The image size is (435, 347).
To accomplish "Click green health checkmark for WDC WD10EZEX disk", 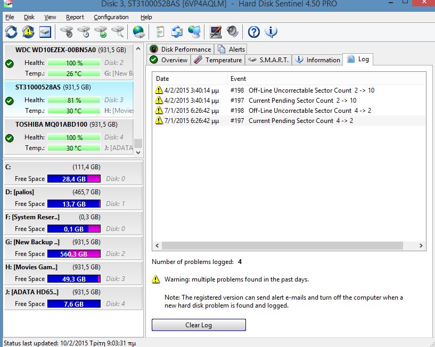I will [x=10, y=64].
